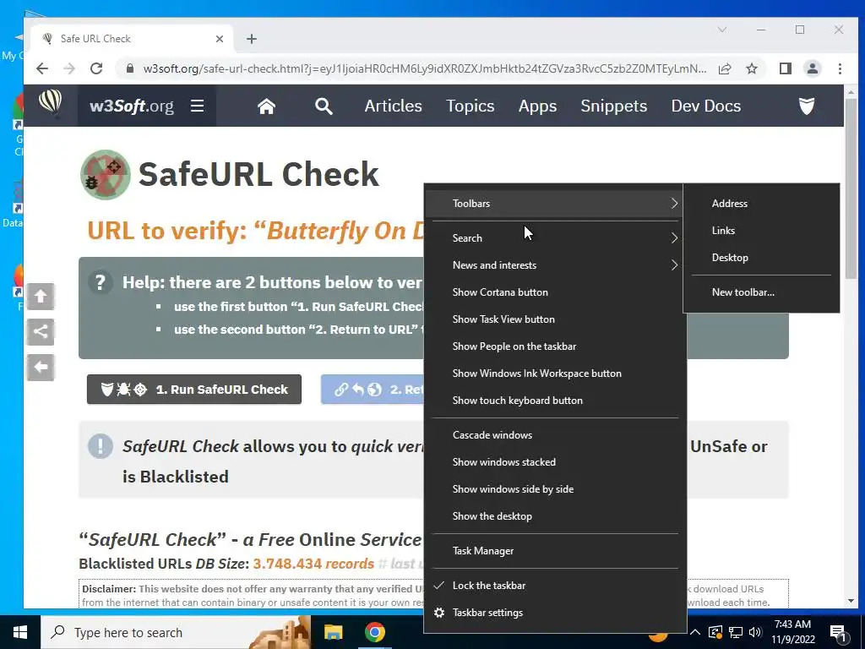Open the volume icon in system tray
The height and width of the screenshot is (649, 865).
tap(755, 632)
